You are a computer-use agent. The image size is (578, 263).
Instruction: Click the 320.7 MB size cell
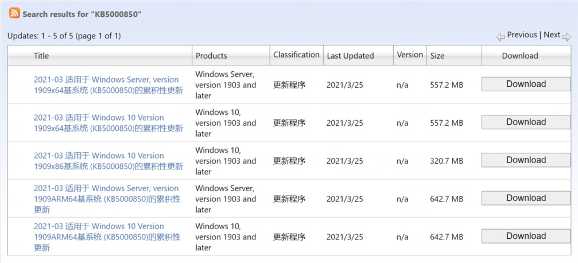(447, 161)
